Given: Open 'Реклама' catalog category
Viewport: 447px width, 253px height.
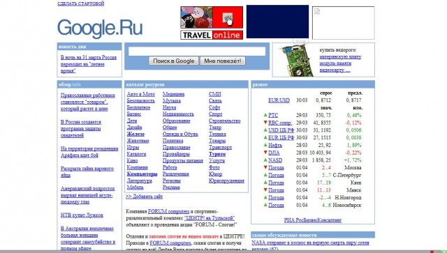Looking at the screenshot, I should click(x=171, y=187).
